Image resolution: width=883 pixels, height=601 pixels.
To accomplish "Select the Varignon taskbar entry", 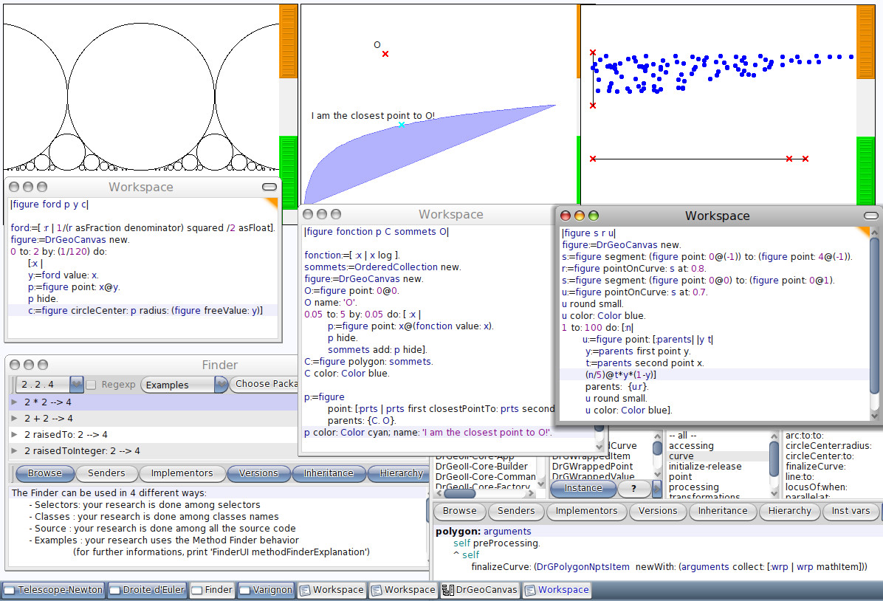I will (x=265, y=590).
